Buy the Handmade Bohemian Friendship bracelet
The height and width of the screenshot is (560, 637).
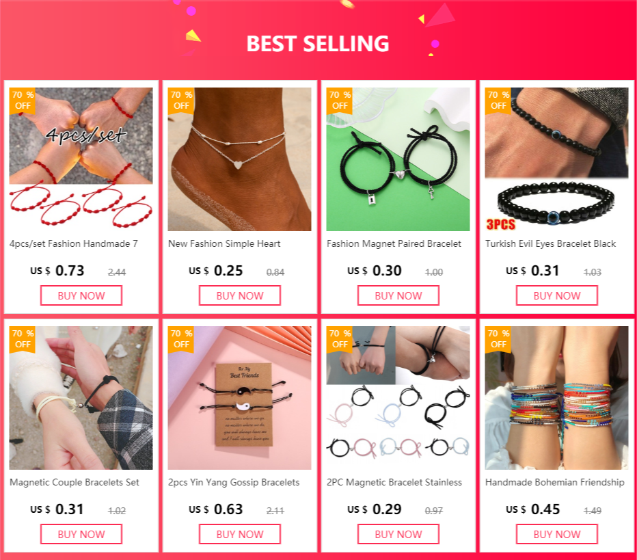click(557, 534)
